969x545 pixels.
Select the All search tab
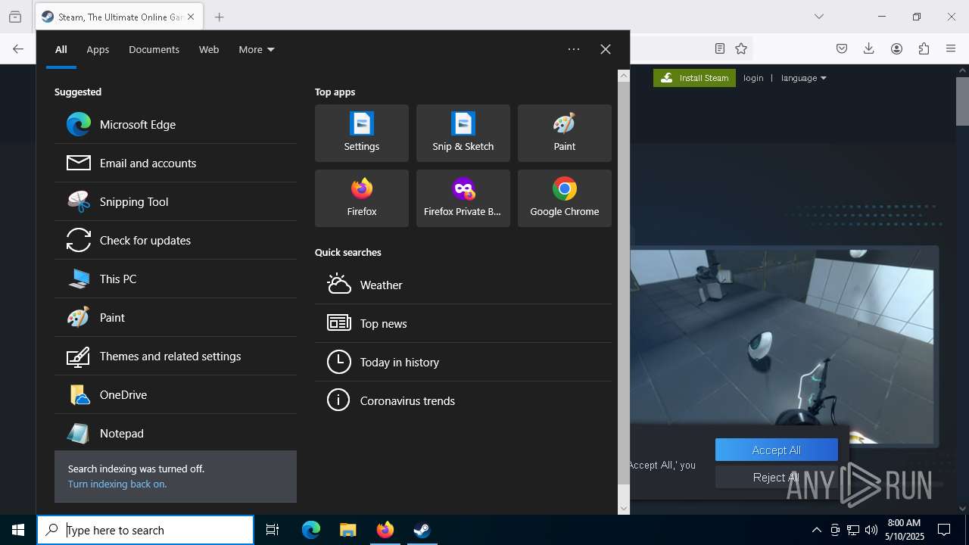(61, 49)
